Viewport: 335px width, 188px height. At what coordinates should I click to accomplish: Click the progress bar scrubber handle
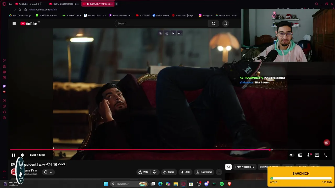coord(270,150)
